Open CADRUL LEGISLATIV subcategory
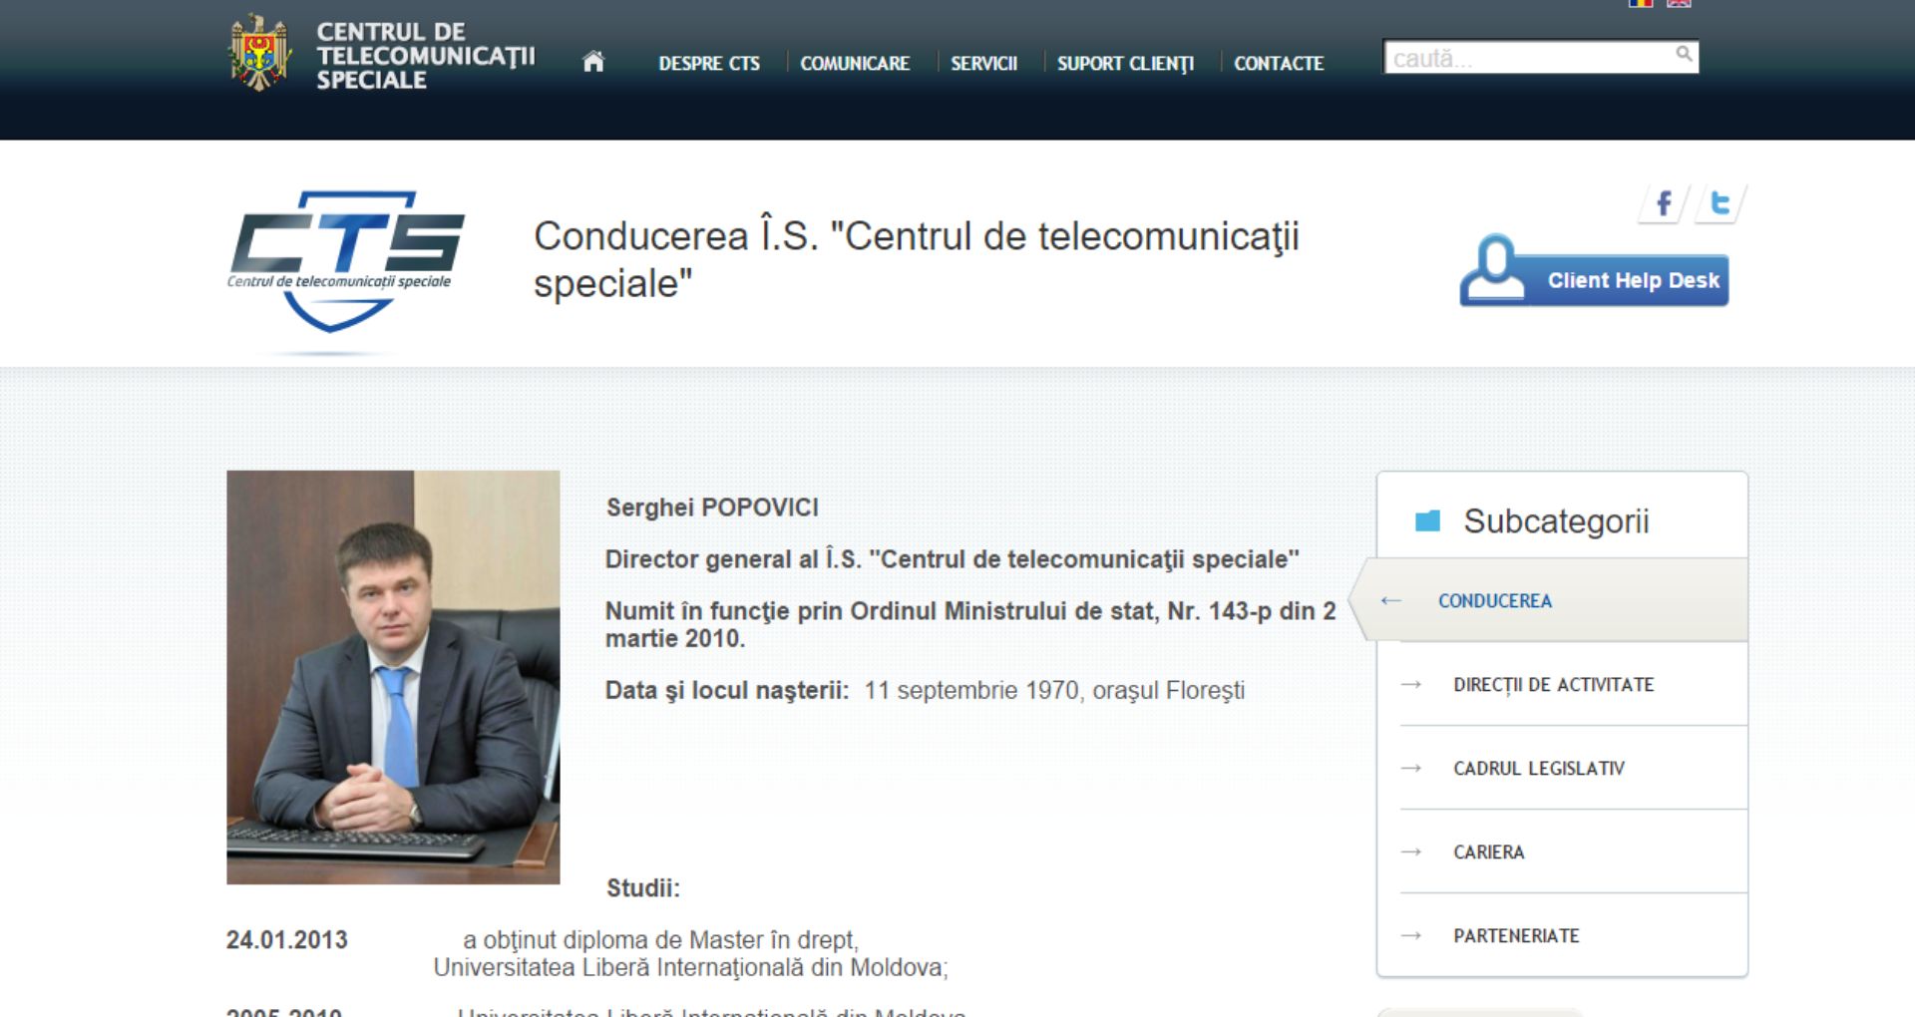1915x1017 pixels. (1538, 769)
